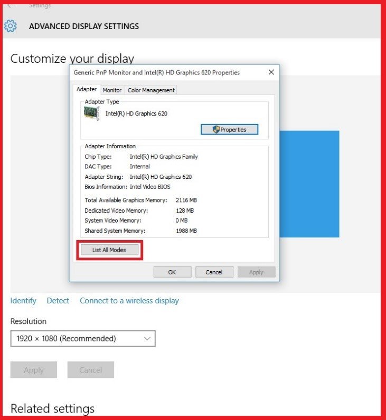Click the Detect link
This screenshot has height=420, width=386.
tap(58, 301)
